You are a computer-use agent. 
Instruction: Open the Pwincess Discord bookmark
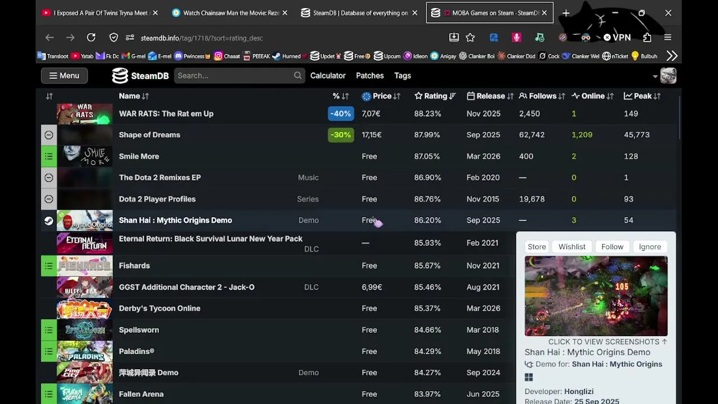192,56
